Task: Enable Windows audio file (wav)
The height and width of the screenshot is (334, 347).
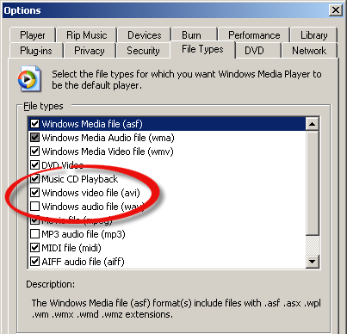Action: click(x=34, y=207)
